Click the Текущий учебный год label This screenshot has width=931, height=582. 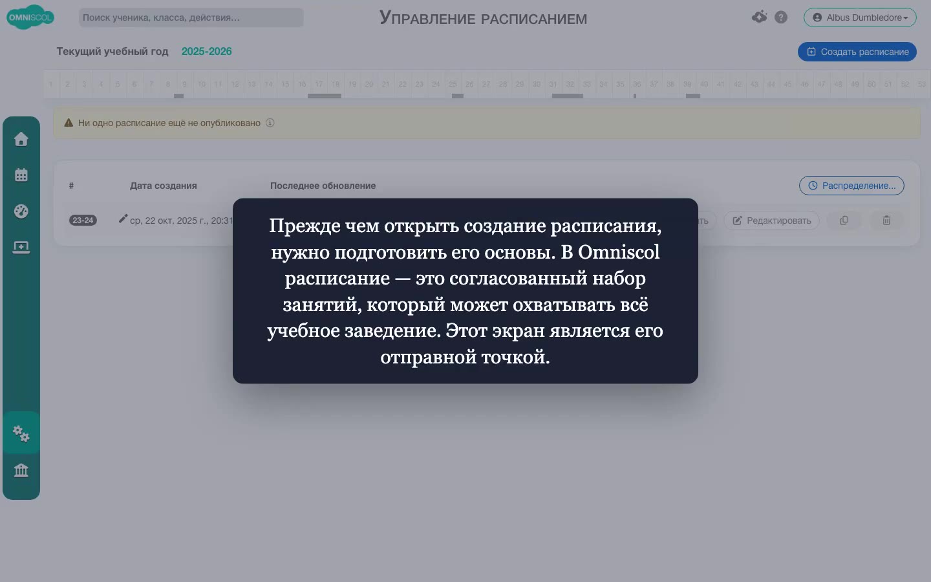click(112, 52)
